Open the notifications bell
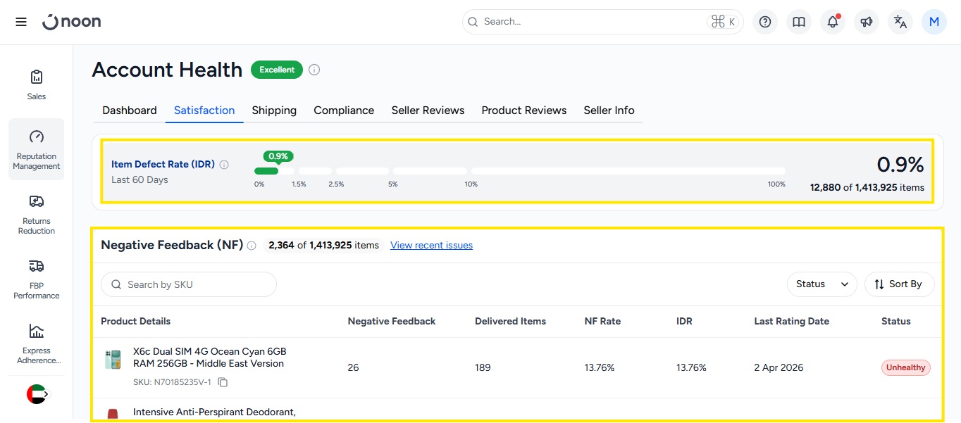Viewport: 961px width, 423px height. 833,22
